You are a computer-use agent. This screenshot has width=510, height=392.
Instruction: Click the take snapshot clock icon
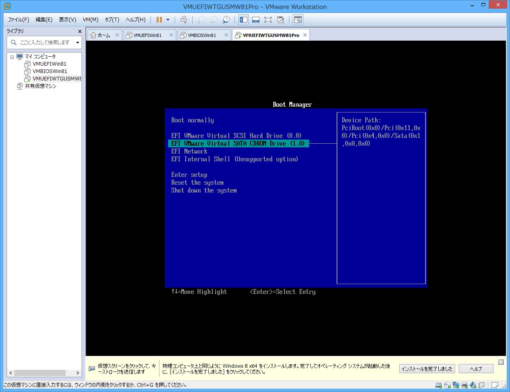[x=201, y=20]
